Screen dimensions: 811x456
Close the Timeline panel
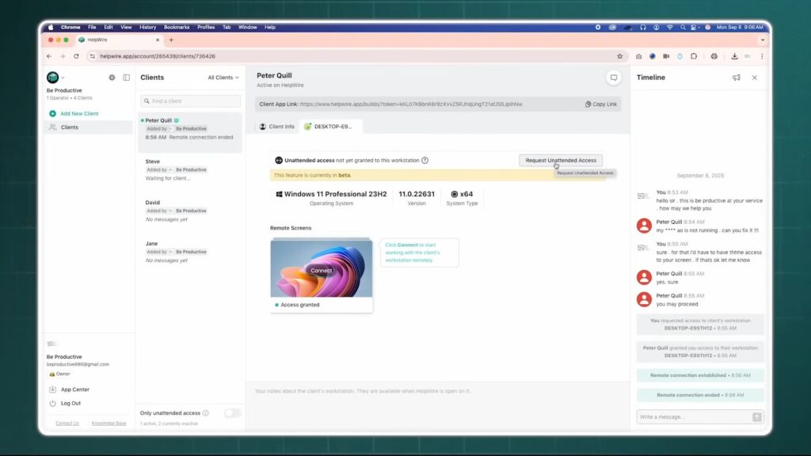[x=755, y=78]
